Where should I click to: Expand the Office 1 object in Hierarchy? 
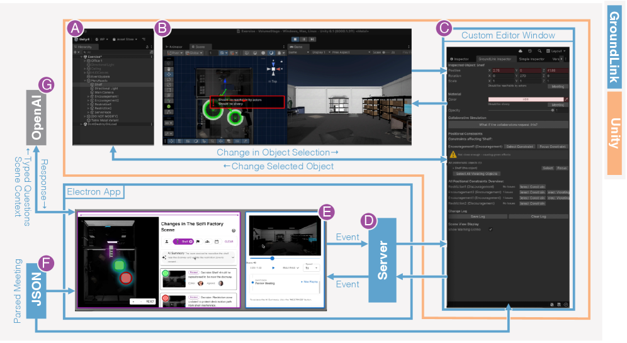(85, 61)
